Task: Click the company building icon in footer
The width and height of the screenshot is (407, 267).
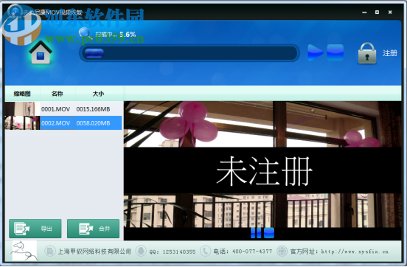Action: (x=49, y=252)
